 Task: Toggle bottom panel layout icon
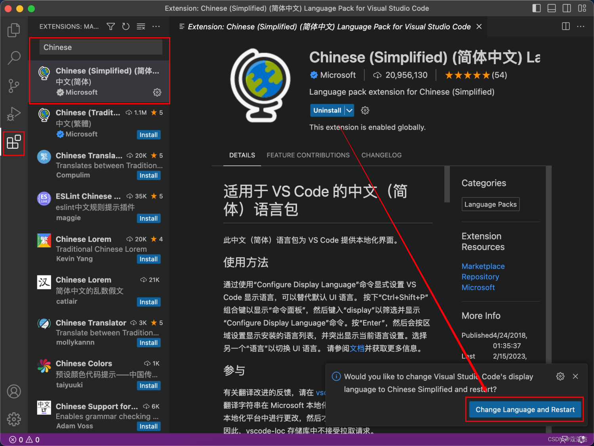[552, 8]
